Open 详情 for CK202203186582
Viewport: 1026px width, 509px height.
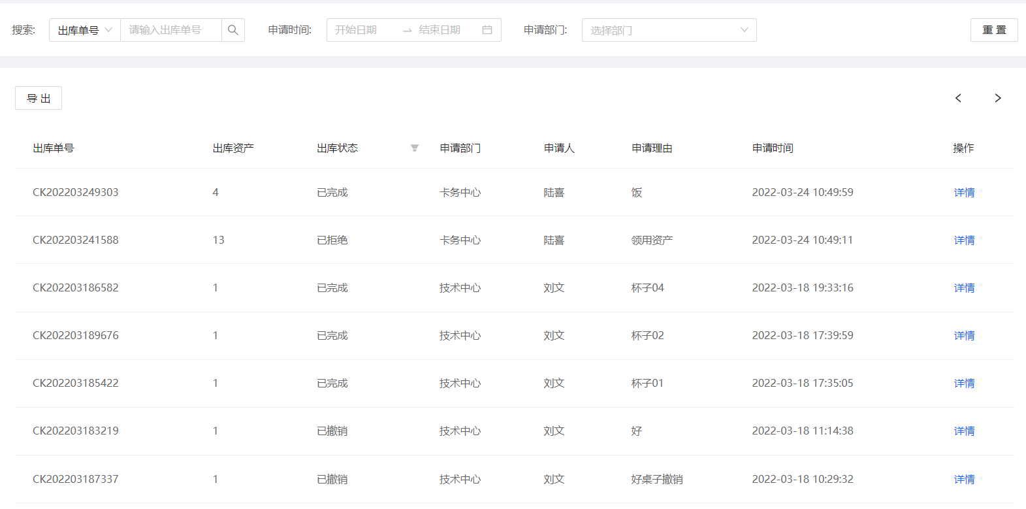pyautogui.click(x=964, y=288)
